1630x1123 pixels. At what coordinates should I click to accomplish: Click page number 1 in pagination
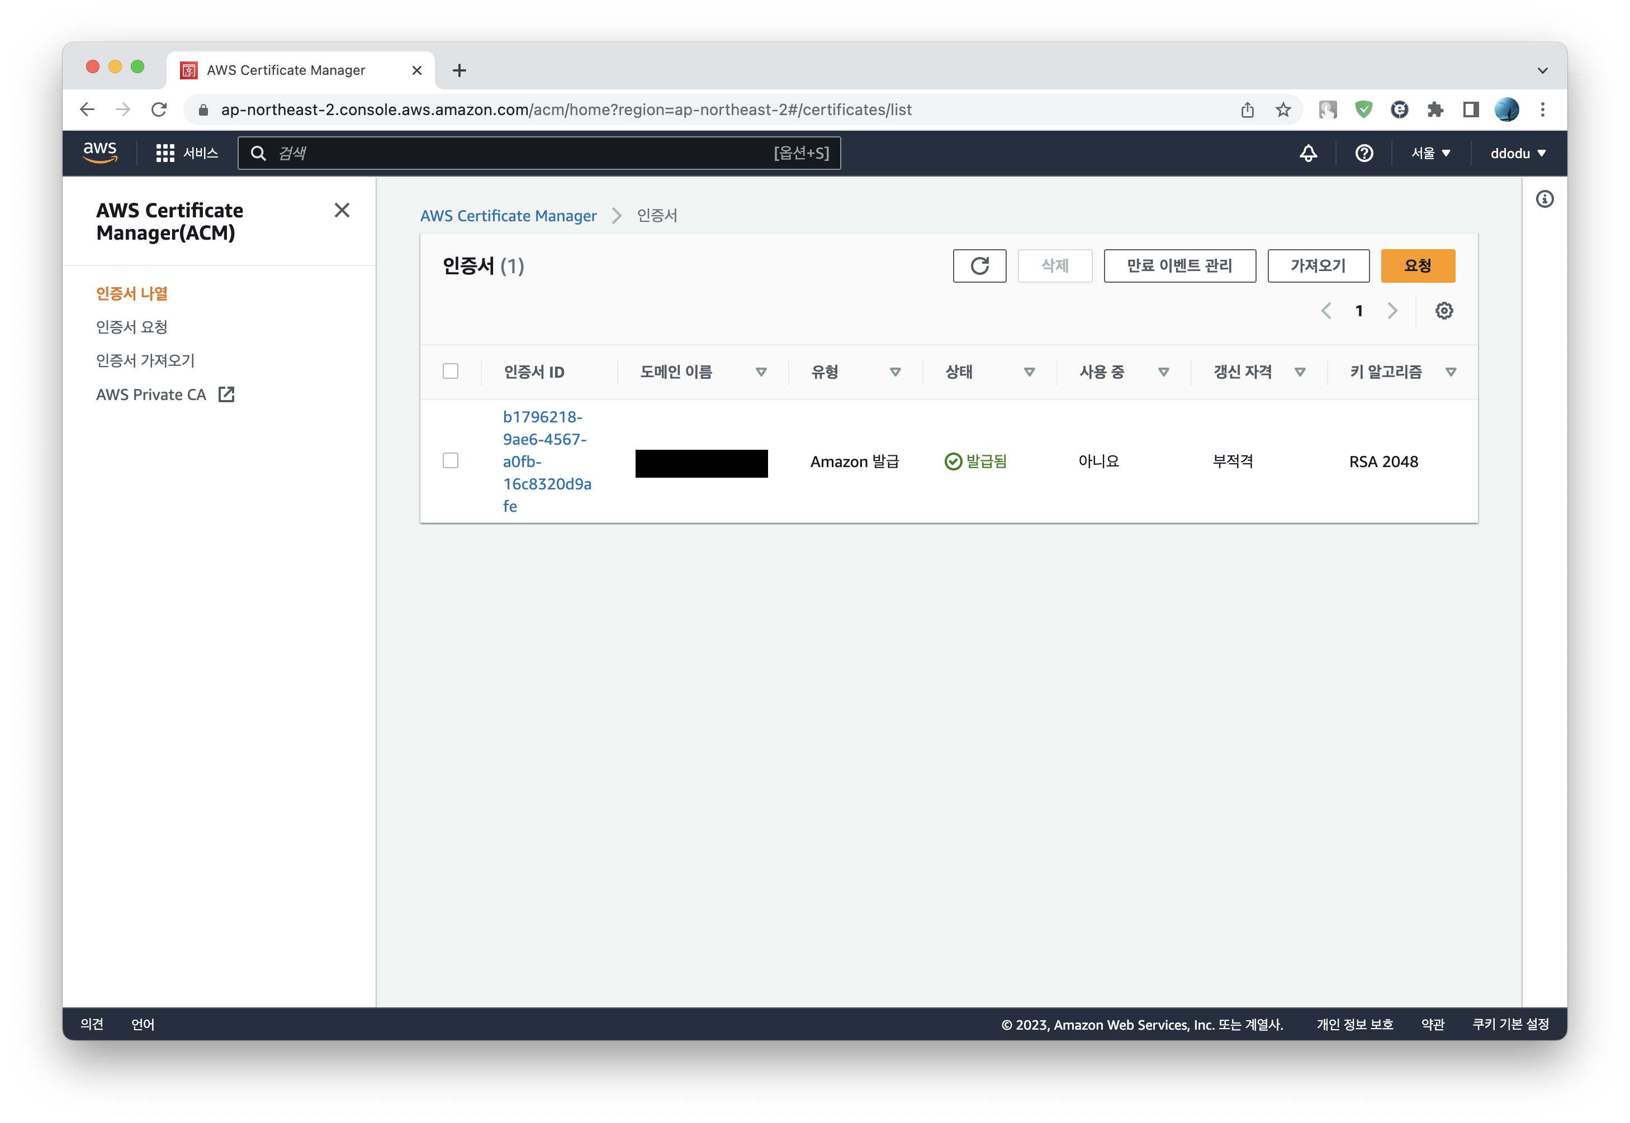coord(1358,311)
